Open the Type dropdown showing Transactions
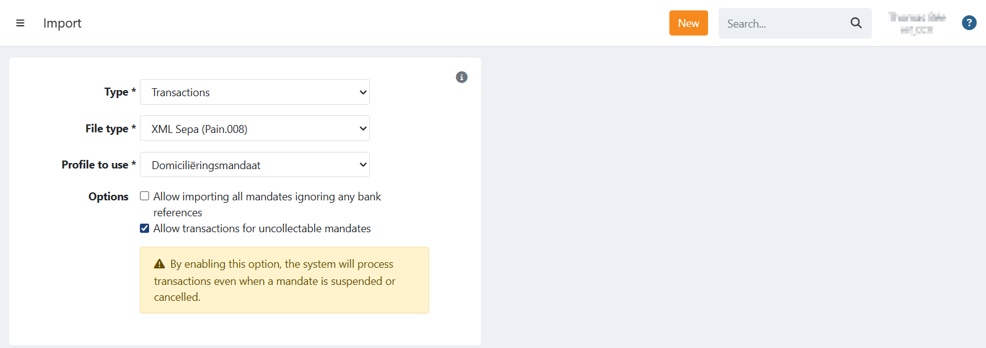This screenshot has height=348, width=986. coord(255,93)
